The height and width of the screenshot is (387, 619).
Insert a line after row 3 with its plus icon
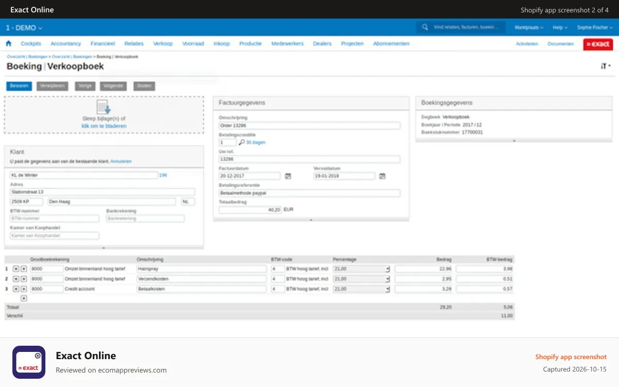(24, 289)
